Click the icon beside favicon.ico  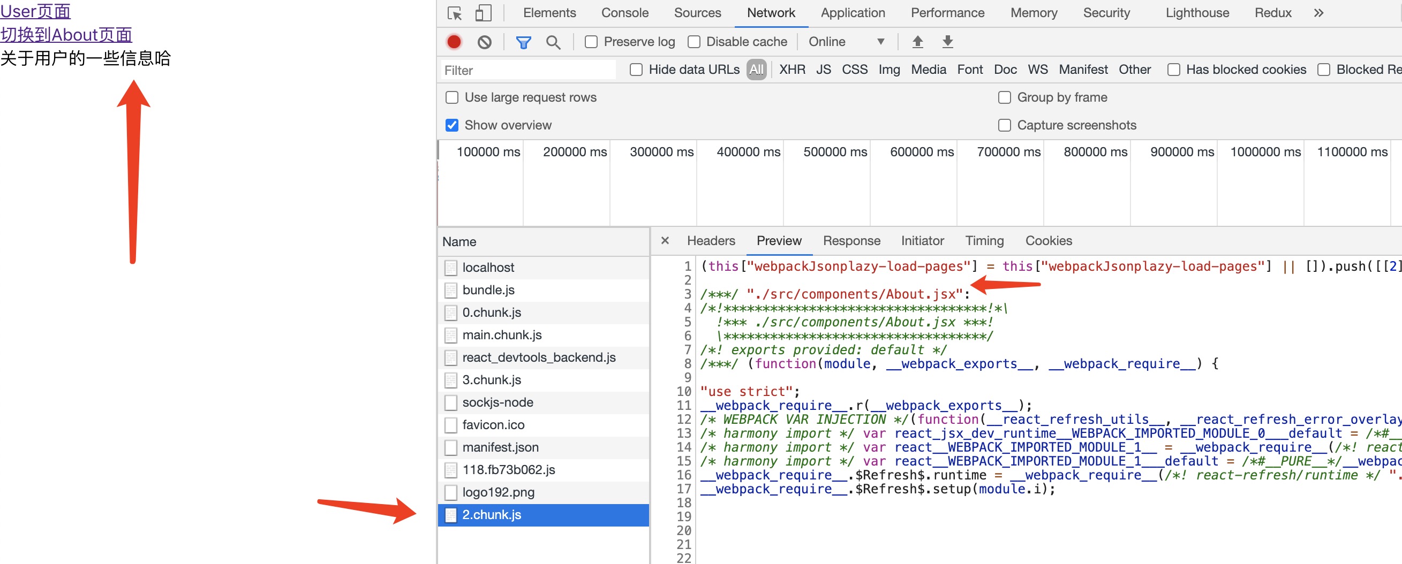(451, 425)
